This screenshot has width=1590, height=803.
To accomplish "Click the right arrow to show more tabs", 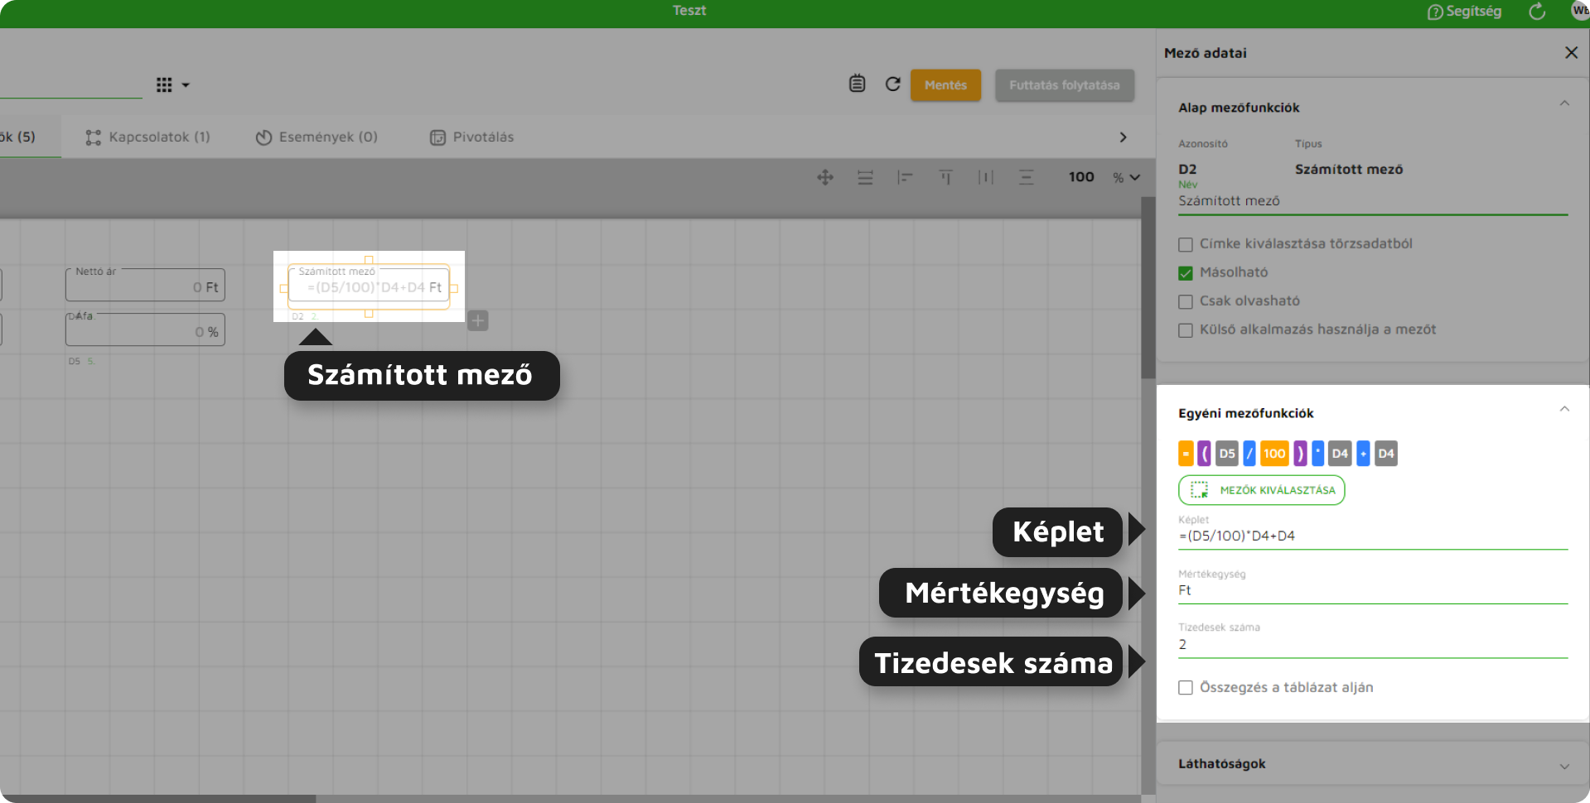I will [x=1123, y=137].
